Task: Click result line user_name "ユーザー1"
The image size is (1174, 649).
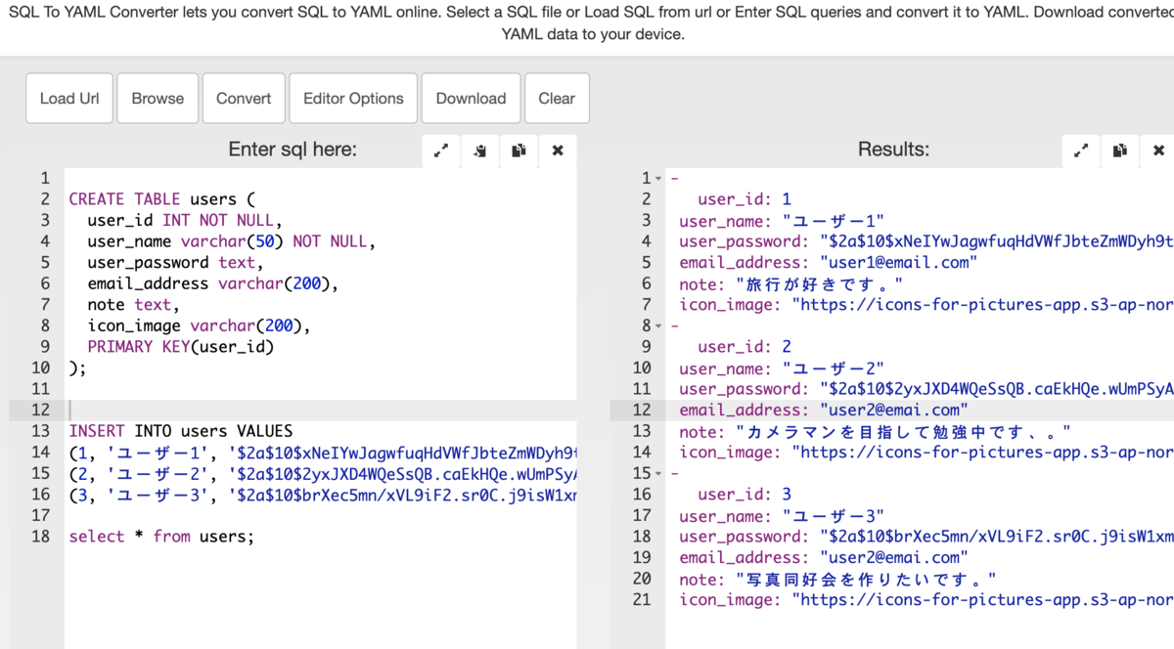Action: point(782,221)
